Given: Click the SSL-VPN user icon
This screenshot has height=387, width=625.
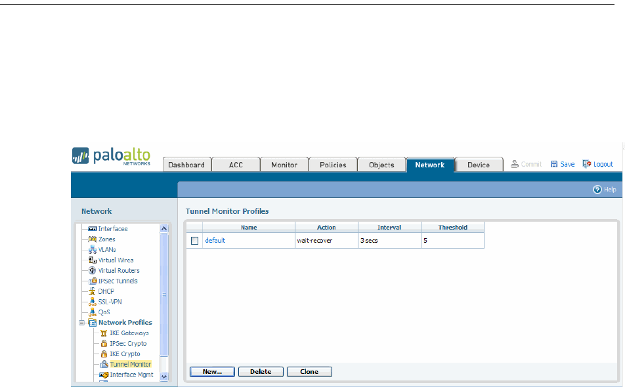Looking at the screenshot, I should click(x=92, y=302).
